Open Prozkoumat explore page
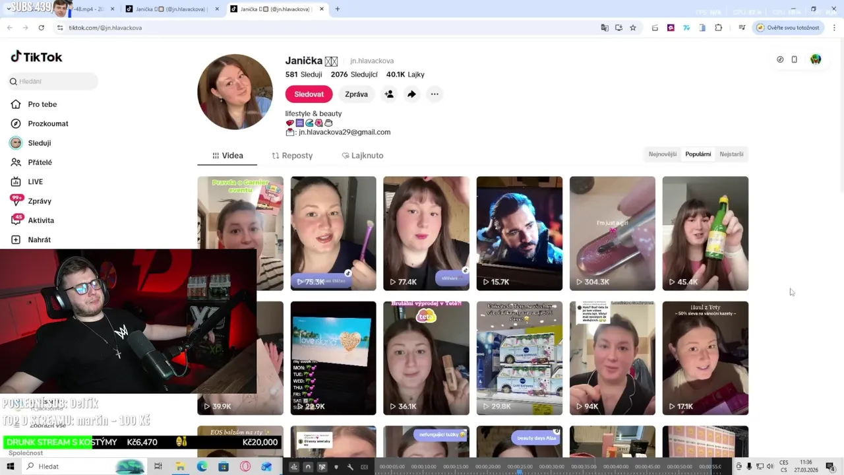844x475 pixels. (47, 123)
